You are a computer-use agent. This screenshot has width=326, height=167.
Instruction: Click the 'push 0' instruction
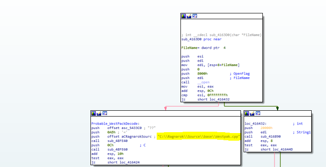click(190, 69)
